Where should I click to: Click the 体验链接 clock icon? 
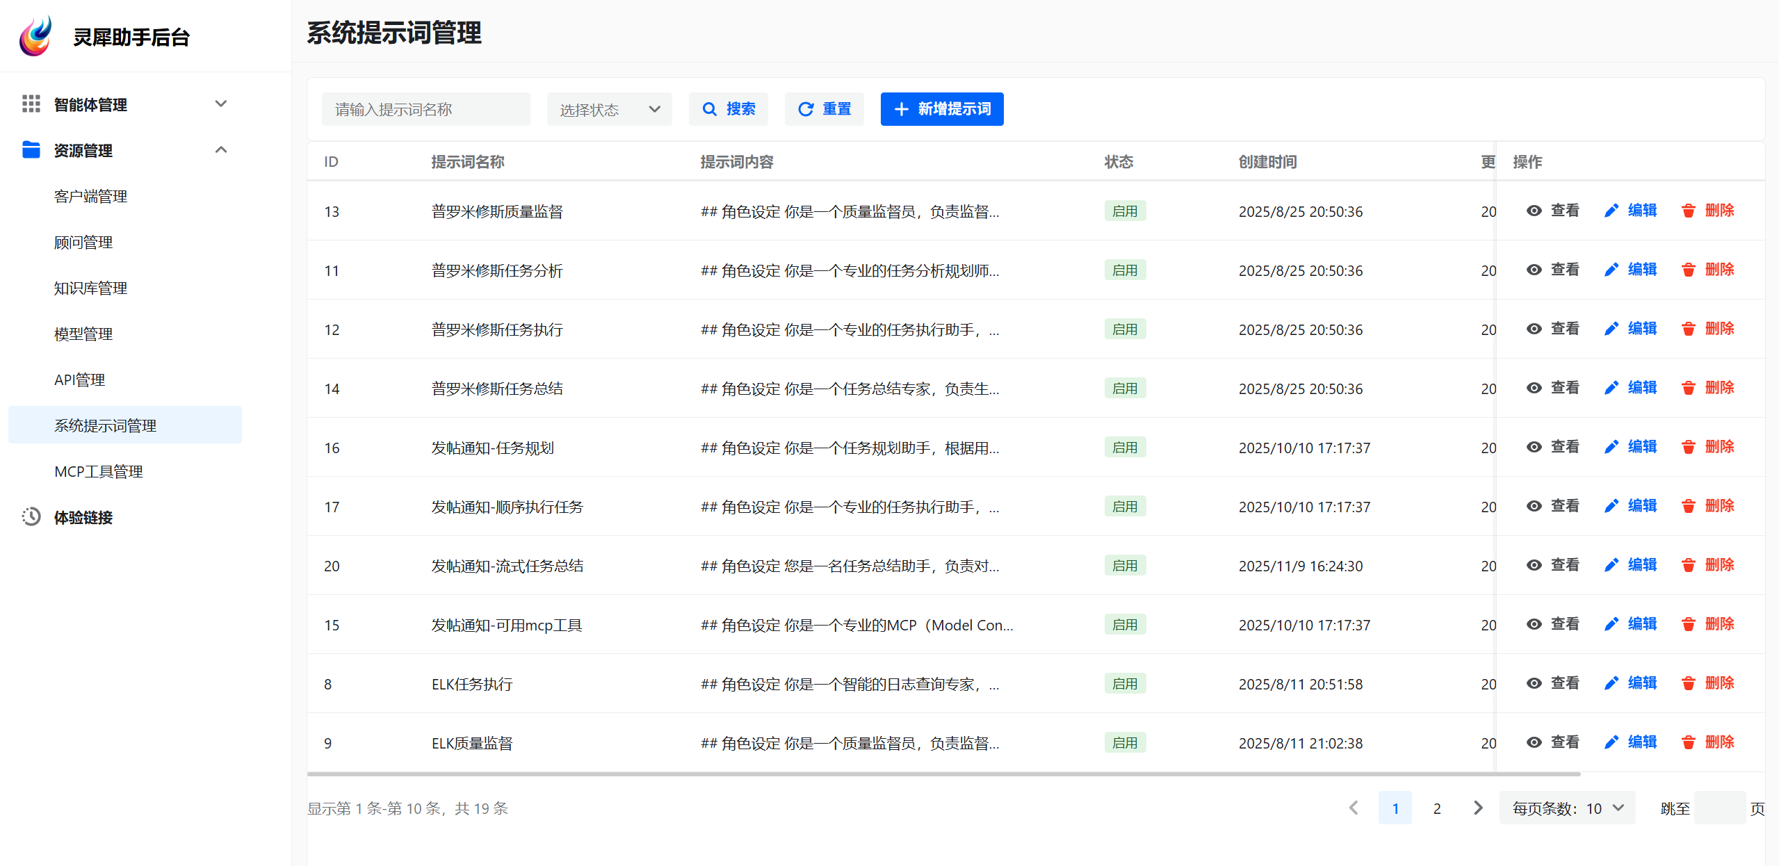(31, 516)
